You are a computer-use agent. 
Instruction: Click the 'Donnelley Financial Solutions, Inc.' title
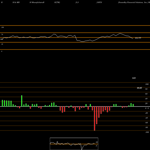pos(133,2)
